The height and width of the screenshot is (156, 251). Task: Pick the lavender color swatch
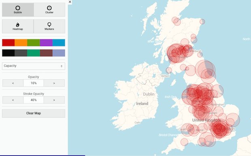coord(59,53)
